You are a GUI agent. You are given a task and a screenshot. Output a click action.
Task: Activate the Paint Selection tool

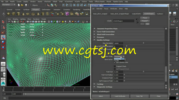[3, 32]
